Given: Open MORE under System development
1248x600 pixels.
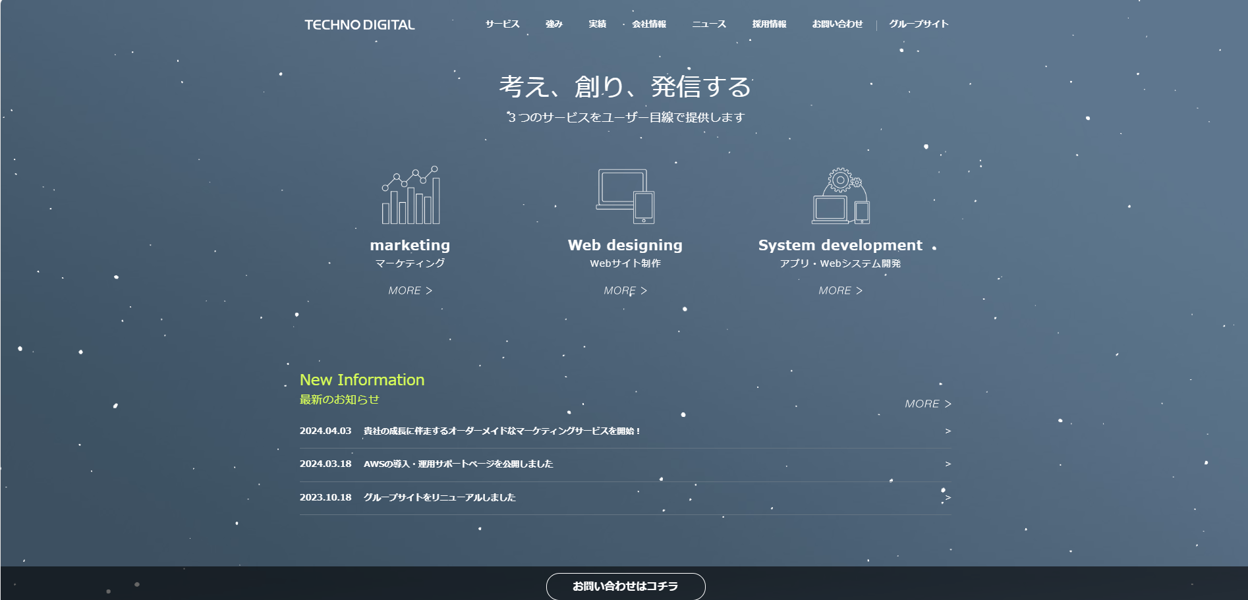Looking at the screenshot, I should (x=840, y=290).
